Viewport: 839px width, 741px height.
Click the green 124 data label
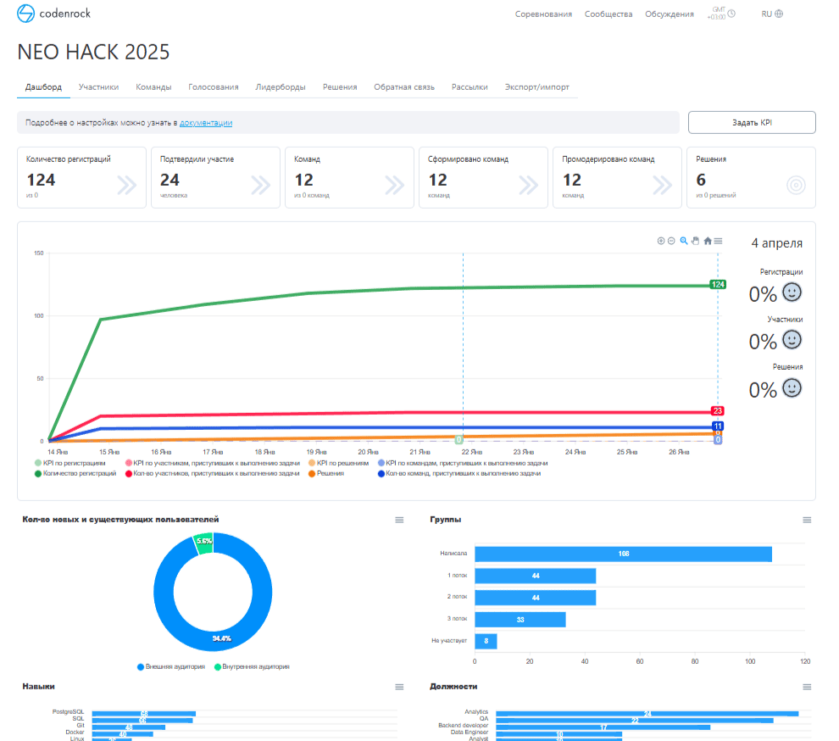(x=718, y=284)
